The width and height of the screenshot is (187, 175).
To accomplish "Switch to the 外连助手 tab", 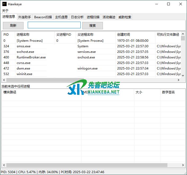I will coord(25,17).
